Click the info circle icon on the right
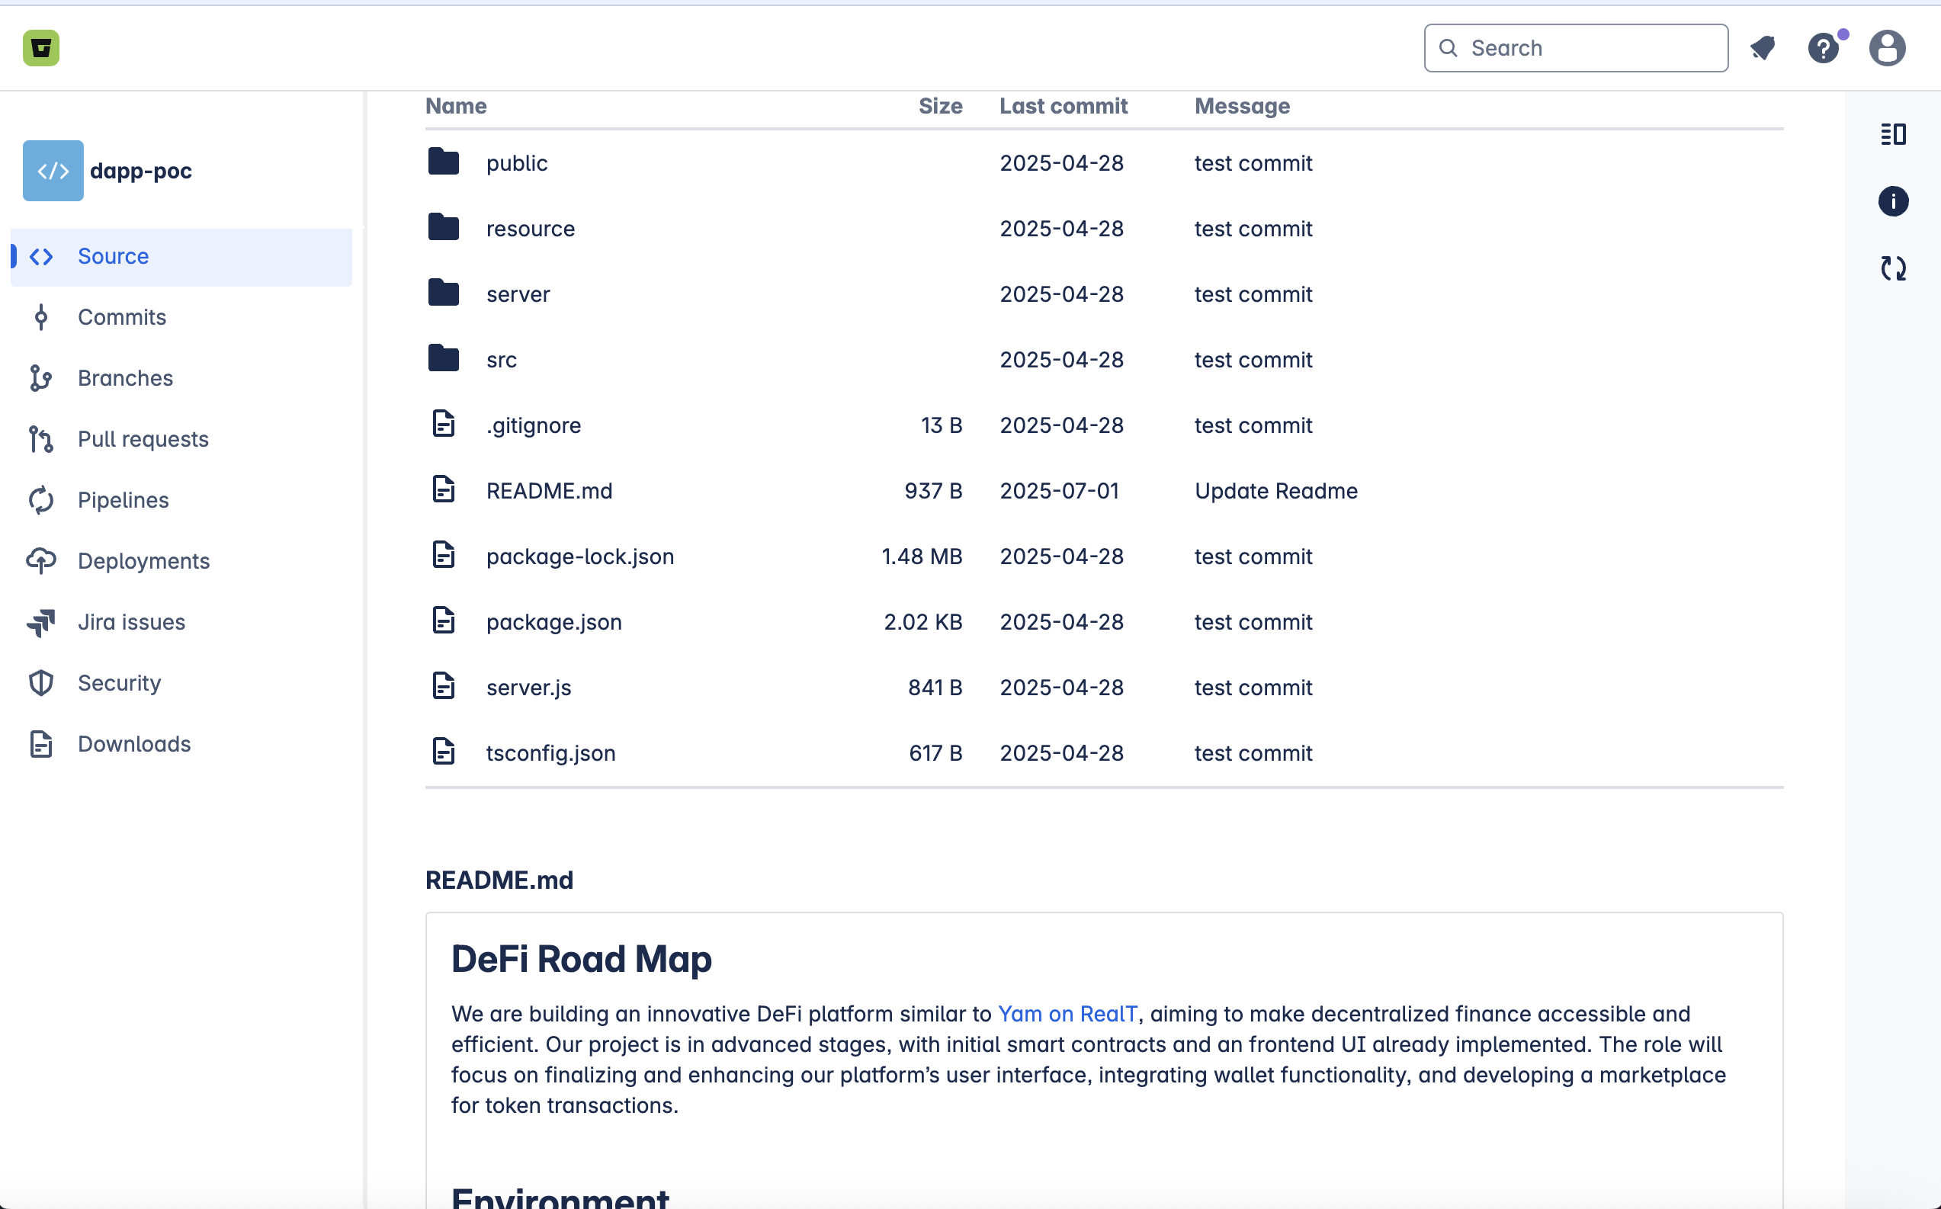 point(1893,200)
